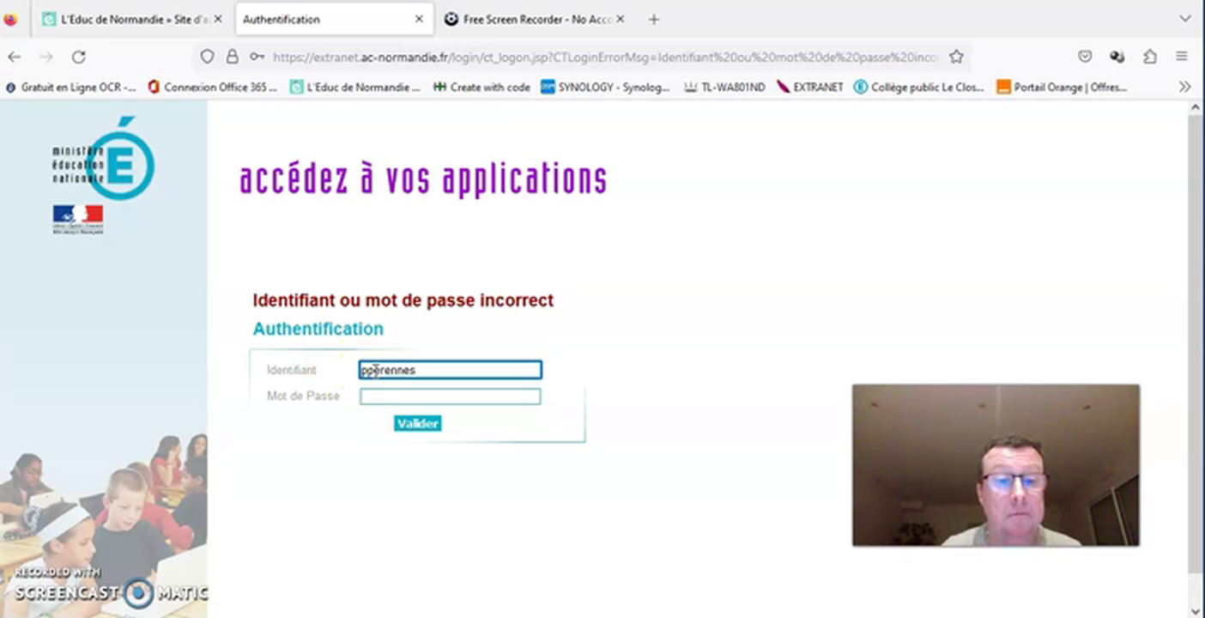Click the back navigation arrow
The image size is (1205, 618).
14,57
